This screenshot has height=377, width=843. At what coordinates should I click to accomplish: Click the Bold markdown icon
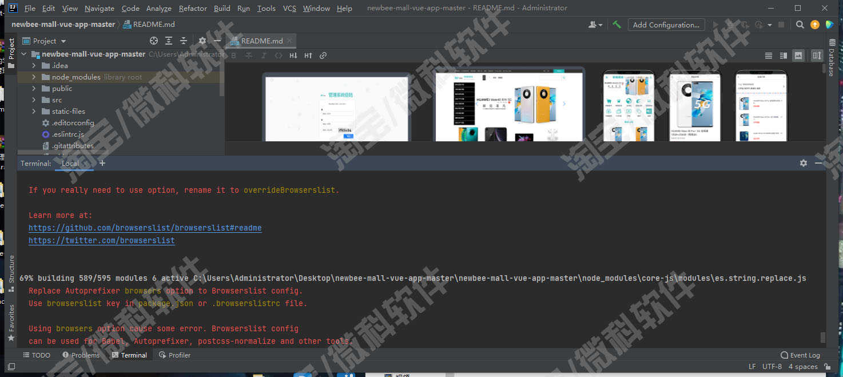pyautogui.click(x=233, y=55)
